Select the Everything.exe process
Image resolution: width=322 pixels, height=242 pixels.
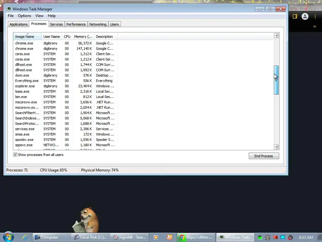click(65, 81)
